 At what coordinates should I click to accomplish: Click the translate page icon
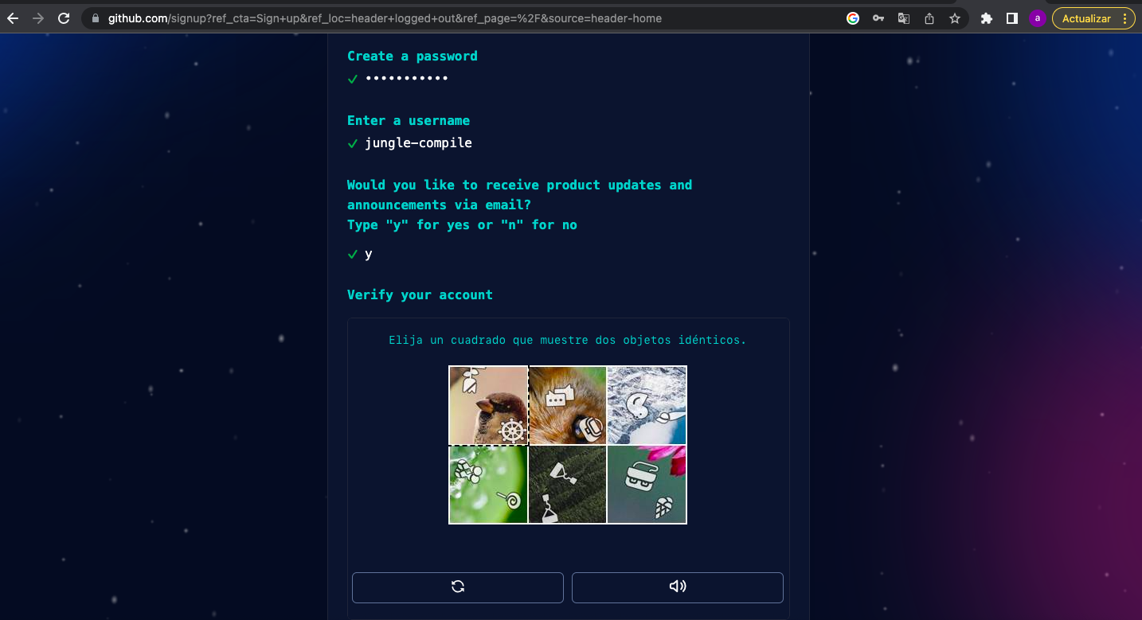pyautogui.click(x=904, y=18)
